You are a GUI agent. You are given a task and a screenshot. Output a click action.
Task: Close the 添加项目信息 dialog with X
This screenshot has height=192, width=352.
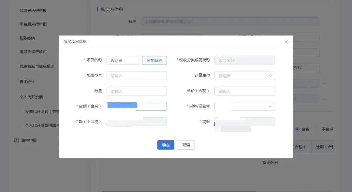[x=286, y=42]
